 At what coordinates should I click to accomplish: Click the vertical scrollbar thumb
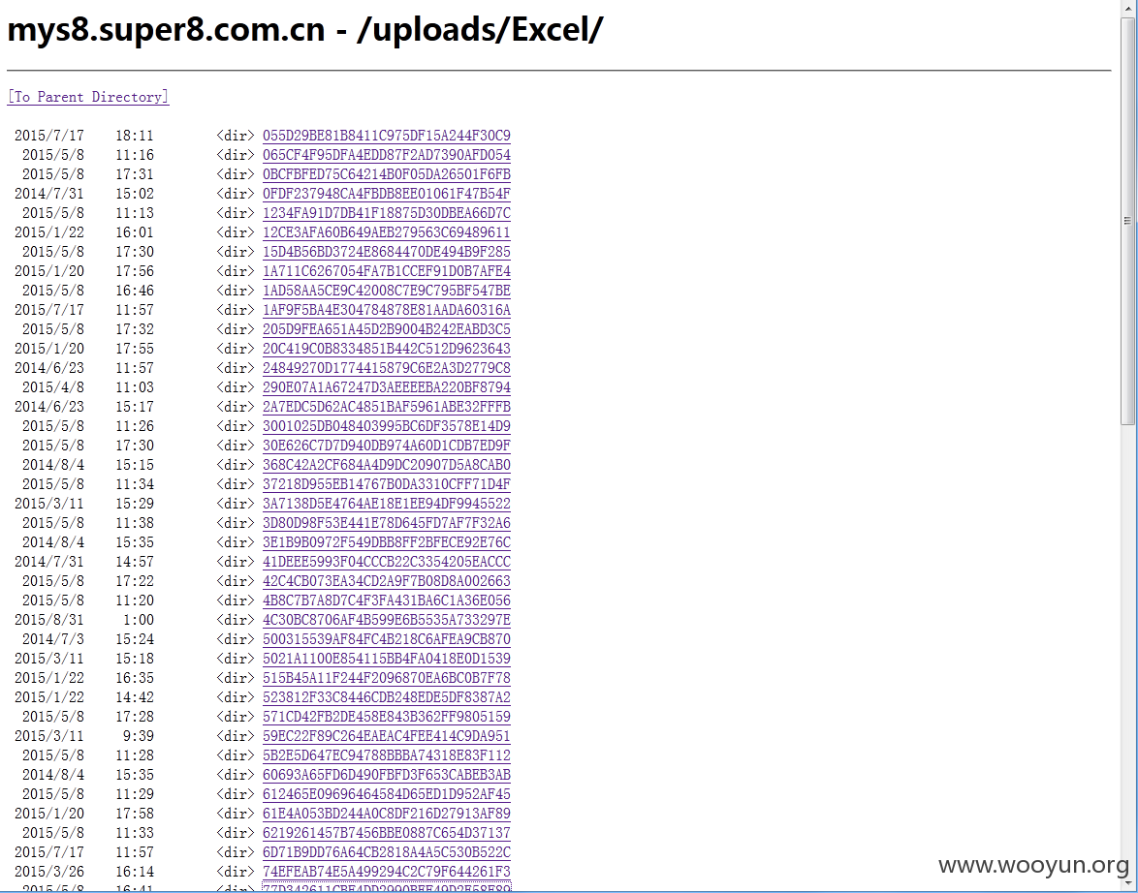coord(1127,221)
